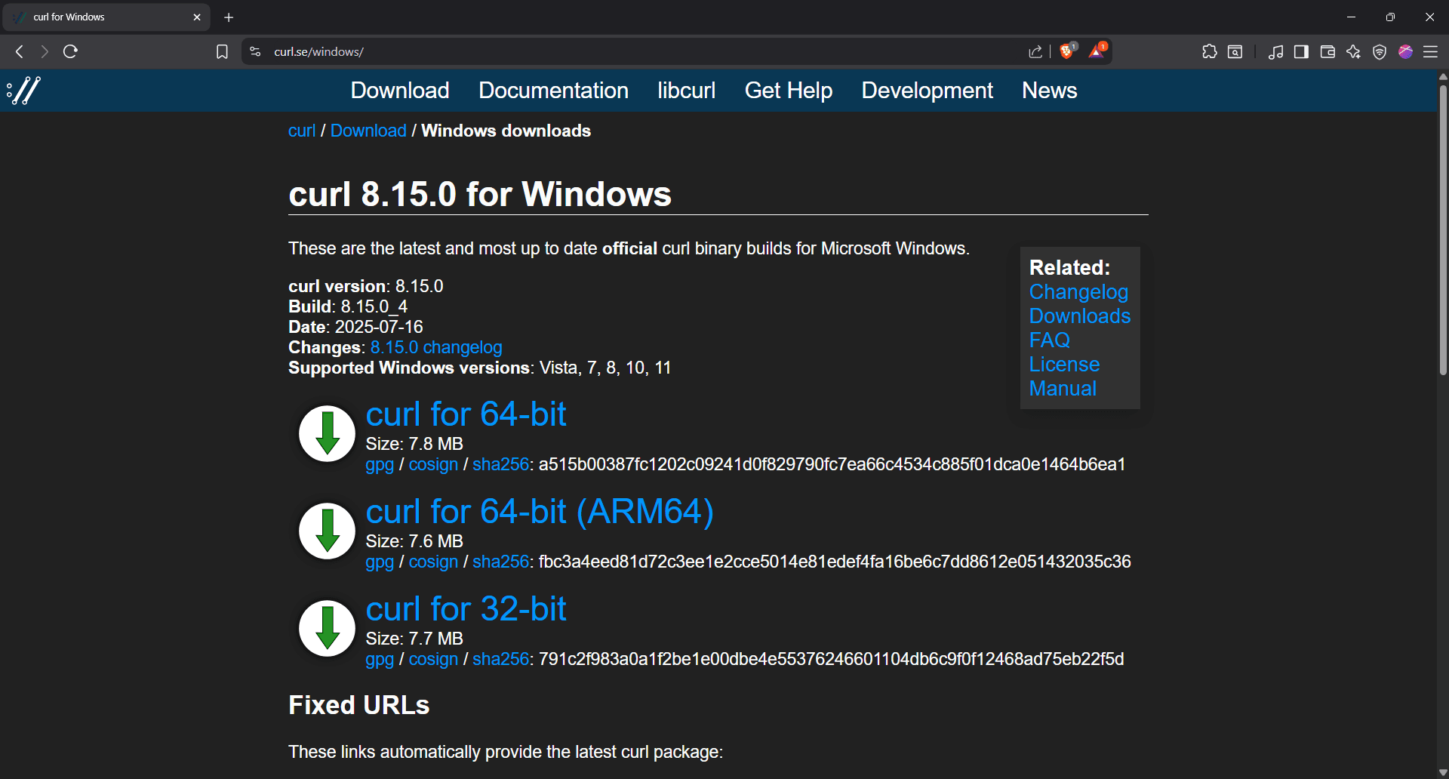Open Brave Shields panel
1449x779 pixels.
tap(1066, 51)
